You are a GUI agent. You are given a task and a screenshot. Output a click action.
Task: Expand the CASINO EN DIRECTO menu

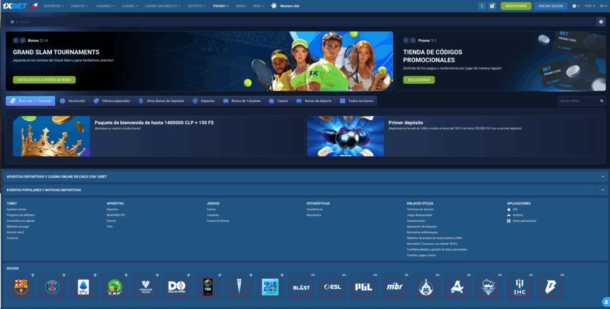pyautogui.click(x=163, y=6)
